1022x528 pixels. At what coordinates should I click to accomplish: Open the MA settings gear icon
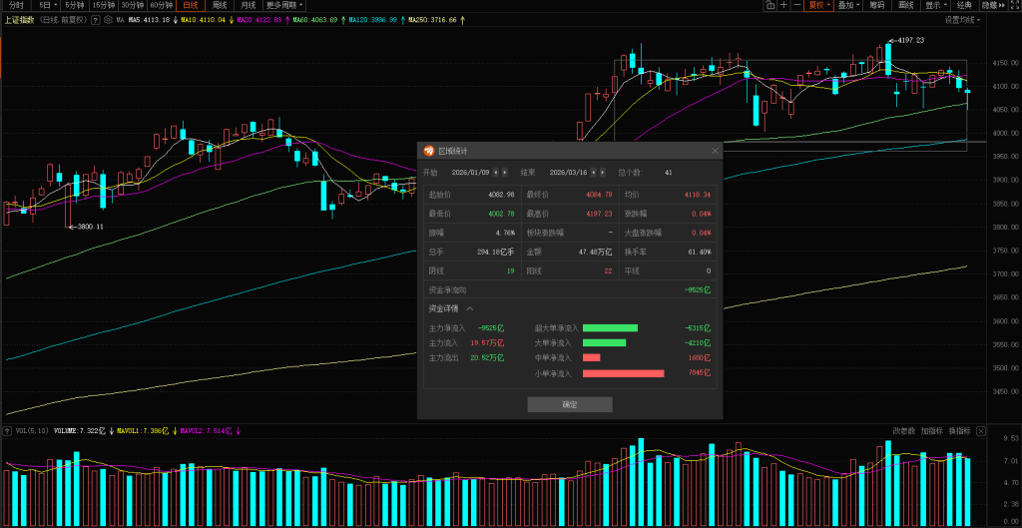107,19
